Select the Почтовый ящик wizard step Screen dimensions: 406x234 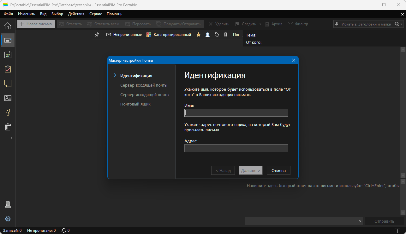pos(135,104)
